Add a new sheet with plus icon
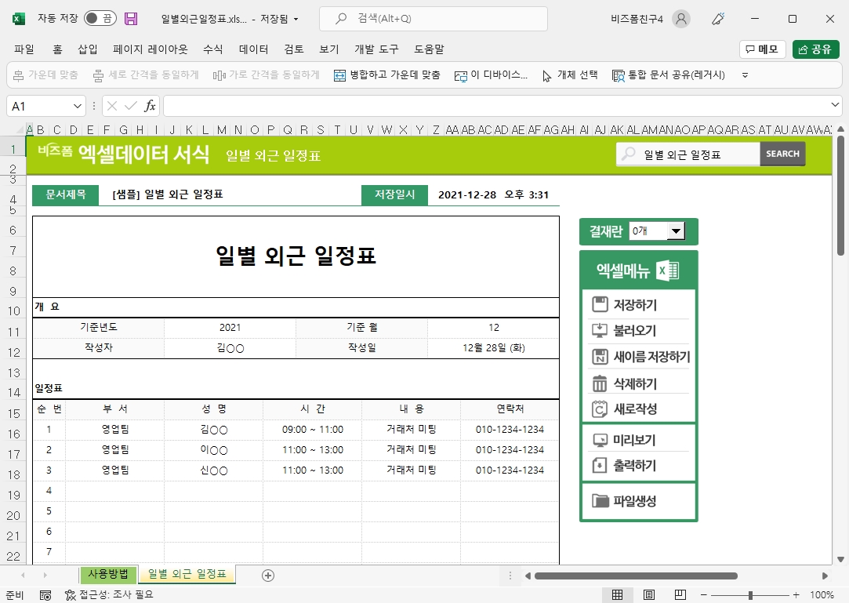The image size is (849, 603). click(x=268, y=576)
